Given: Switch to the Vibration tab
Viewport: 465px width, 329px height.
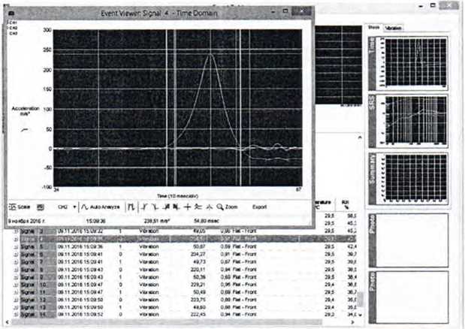Looking at the screenshot, I should pos(393,28).
